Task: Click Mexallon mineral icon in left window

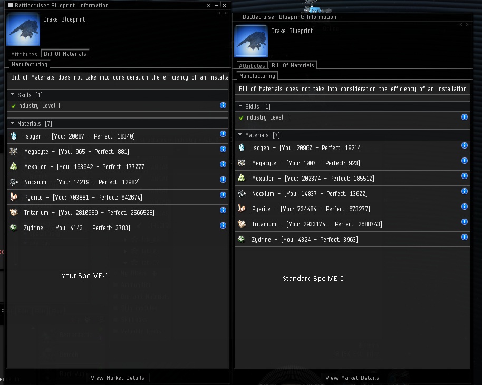Action: tap(14, 166)
